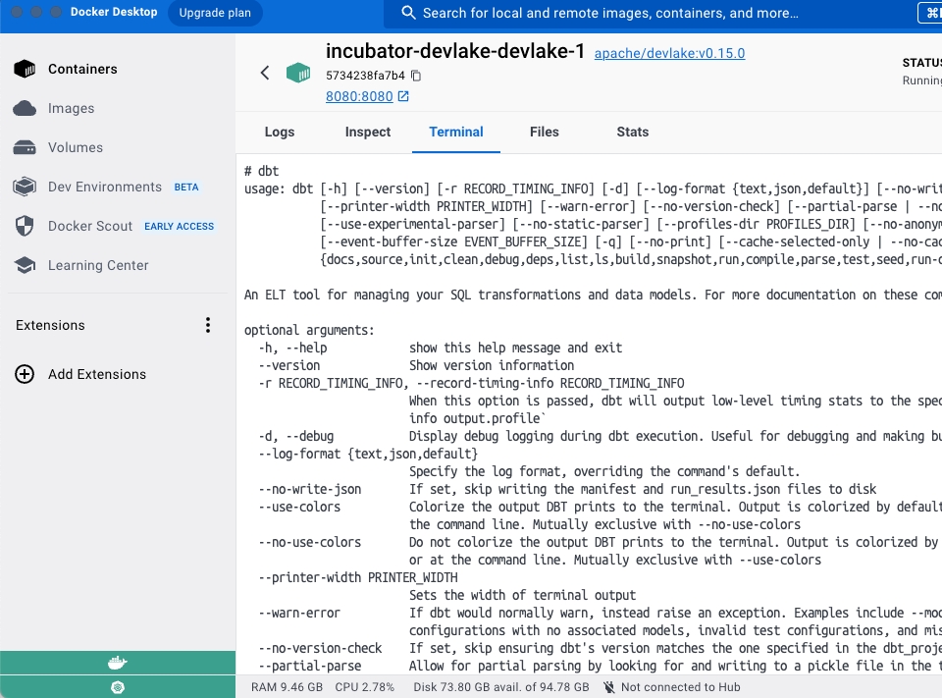Click the Not connected to Hub plug icon
Screen dimensions: 942x698
pyautogui.click(x=609, y=687)
